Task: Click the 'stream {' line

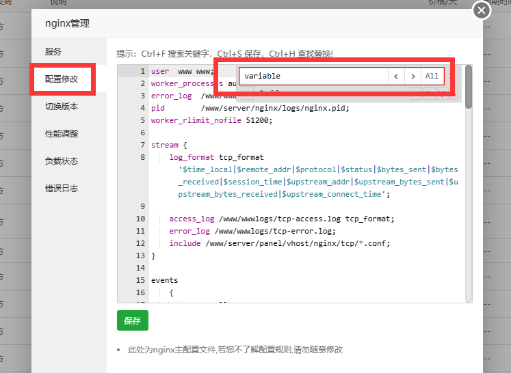Action: click(x=169, y=145)
